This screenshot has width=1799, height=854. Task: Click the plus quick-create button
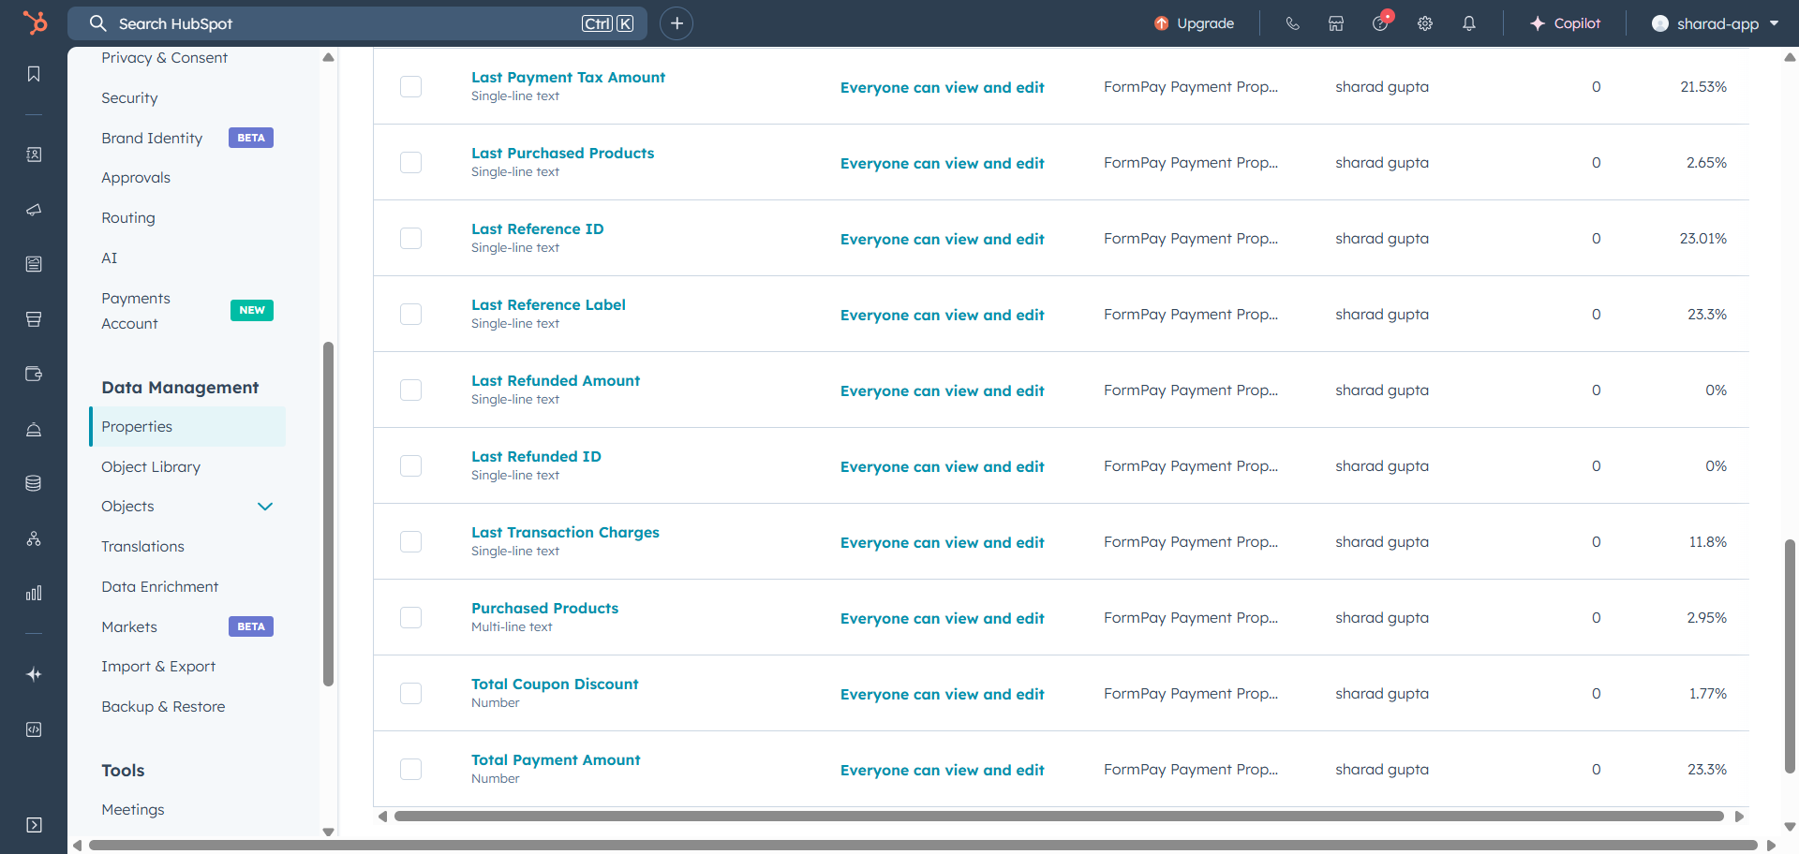coord(676,23)
